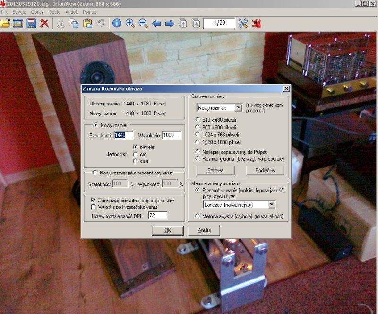This screenshot has width=378, height=314.
Task: Open the Obraz menu
Action: coord(37,12)
